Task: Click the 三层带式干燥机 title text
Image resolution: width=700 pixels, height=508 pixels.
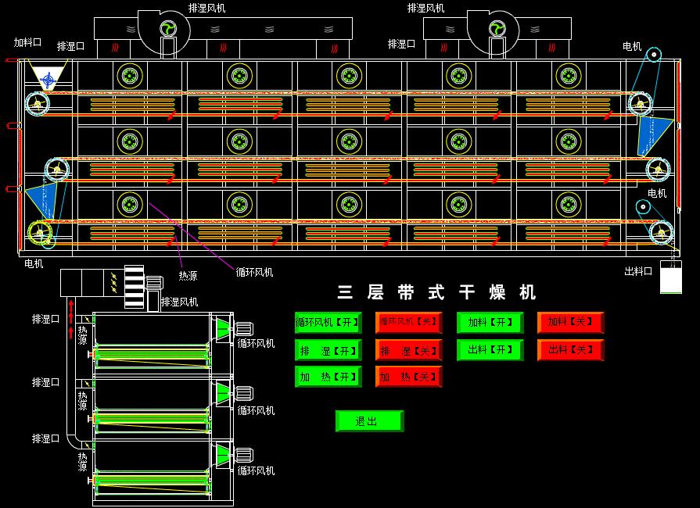Action: coord(436,293)
